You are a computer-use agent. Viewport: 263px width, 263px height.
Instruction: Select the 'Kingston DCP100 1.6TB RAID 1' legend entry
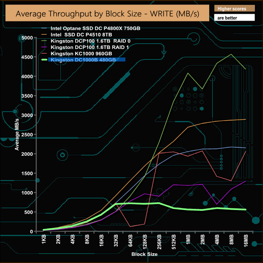[90, 47]
